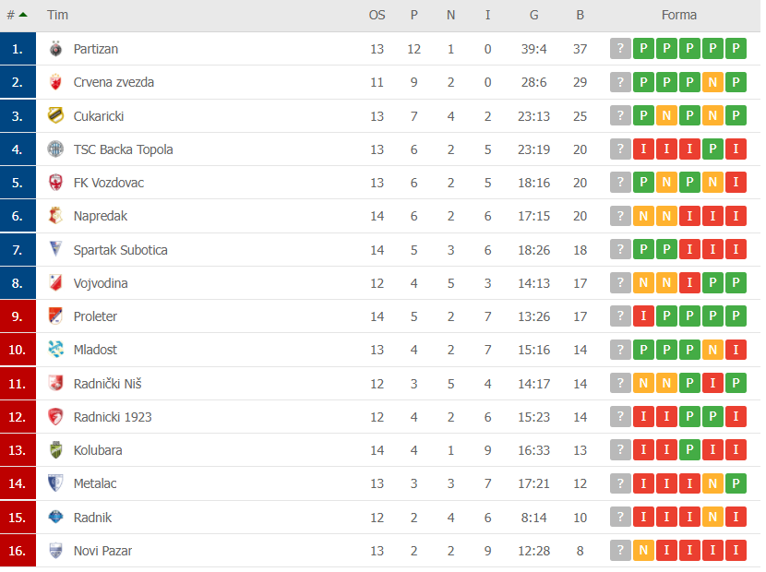Open the Proleter team page
The image size is (766, 572).
[95, 316]
